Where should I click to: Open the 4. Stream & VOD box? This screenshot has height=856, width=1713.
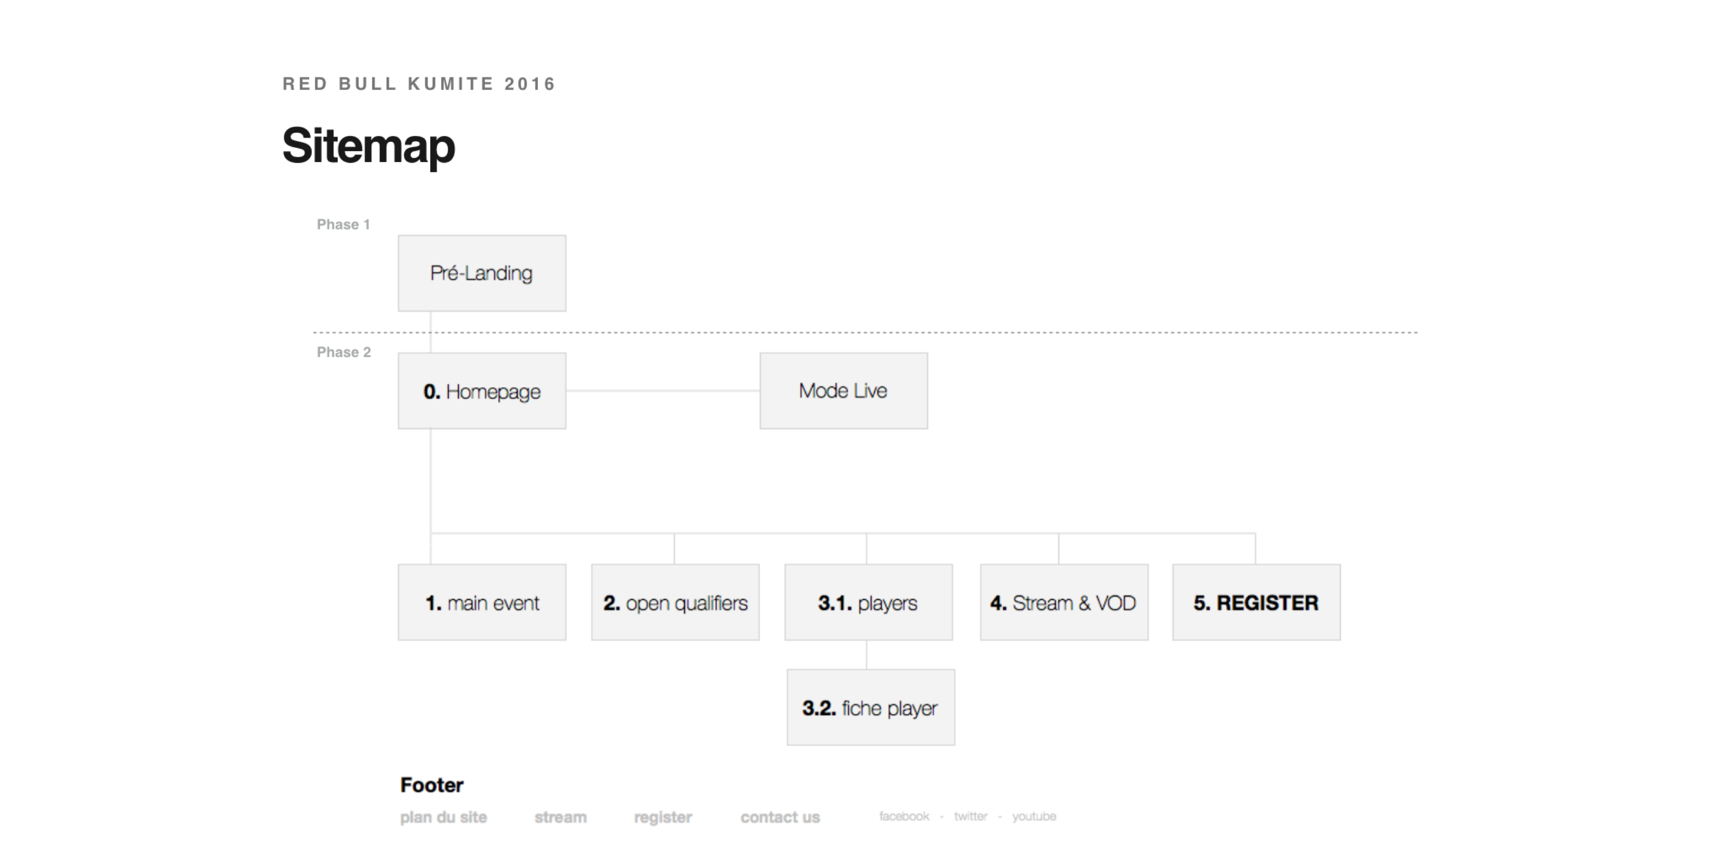click(1064, 602)
